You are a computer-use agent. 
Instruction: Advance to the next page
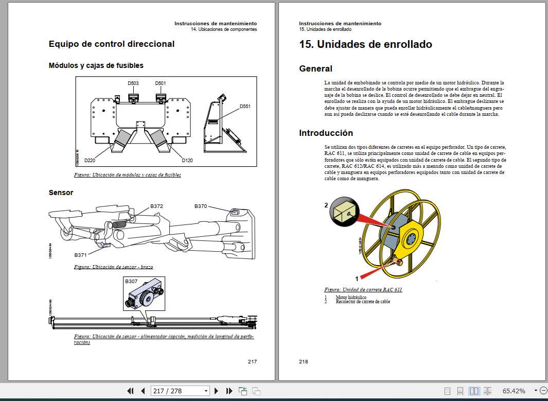coord(217,391)
